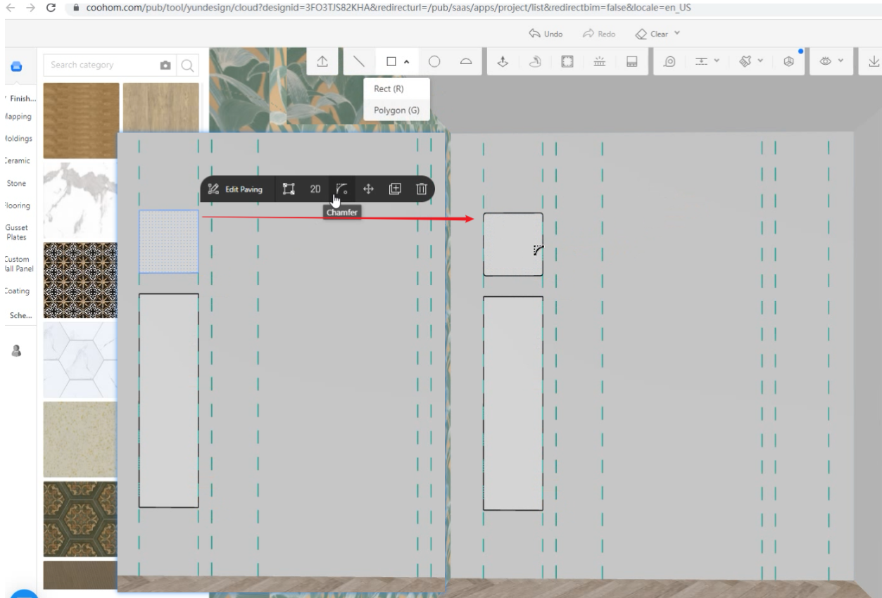
Task: Select the circle shape tool
Action: (x=434, y=63)
